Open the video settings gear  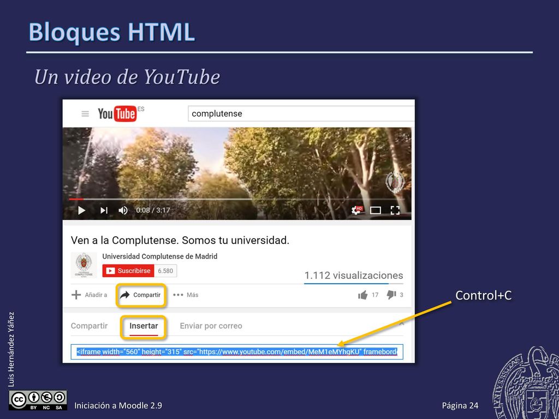point(357,210)
